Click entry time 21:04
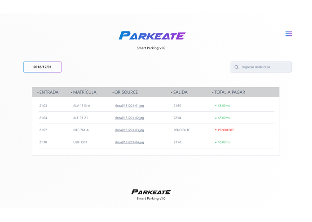Screen dimensions: 312x222 pyautogui.click(x=43, y=118)
